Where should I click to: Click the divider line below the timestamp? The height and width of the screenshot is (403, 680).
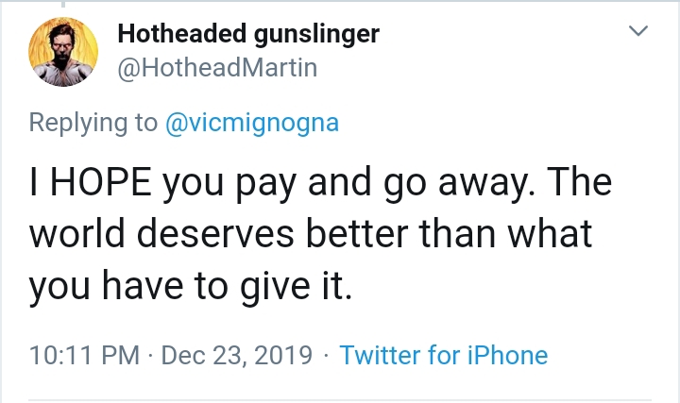pos(340,399)
